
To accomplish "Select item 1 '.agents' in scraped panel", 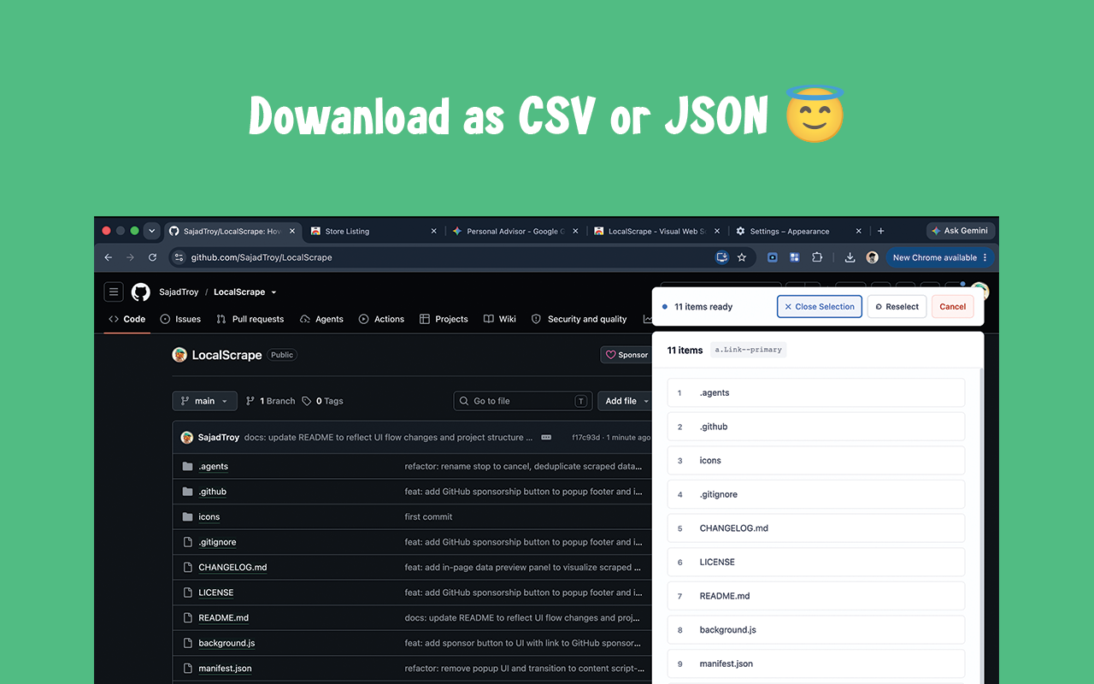I will coord(816,393).
